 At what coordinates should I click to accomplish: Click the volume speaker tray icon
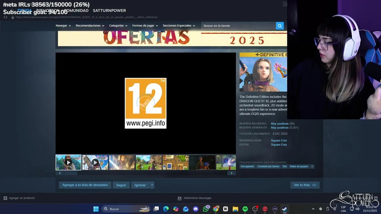pyautogui.click(x=357, y=209)
